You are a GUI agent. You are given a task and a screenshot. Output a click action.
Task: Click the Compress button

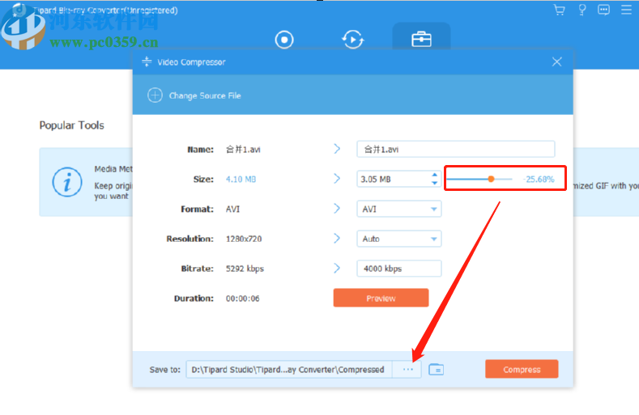522,370
